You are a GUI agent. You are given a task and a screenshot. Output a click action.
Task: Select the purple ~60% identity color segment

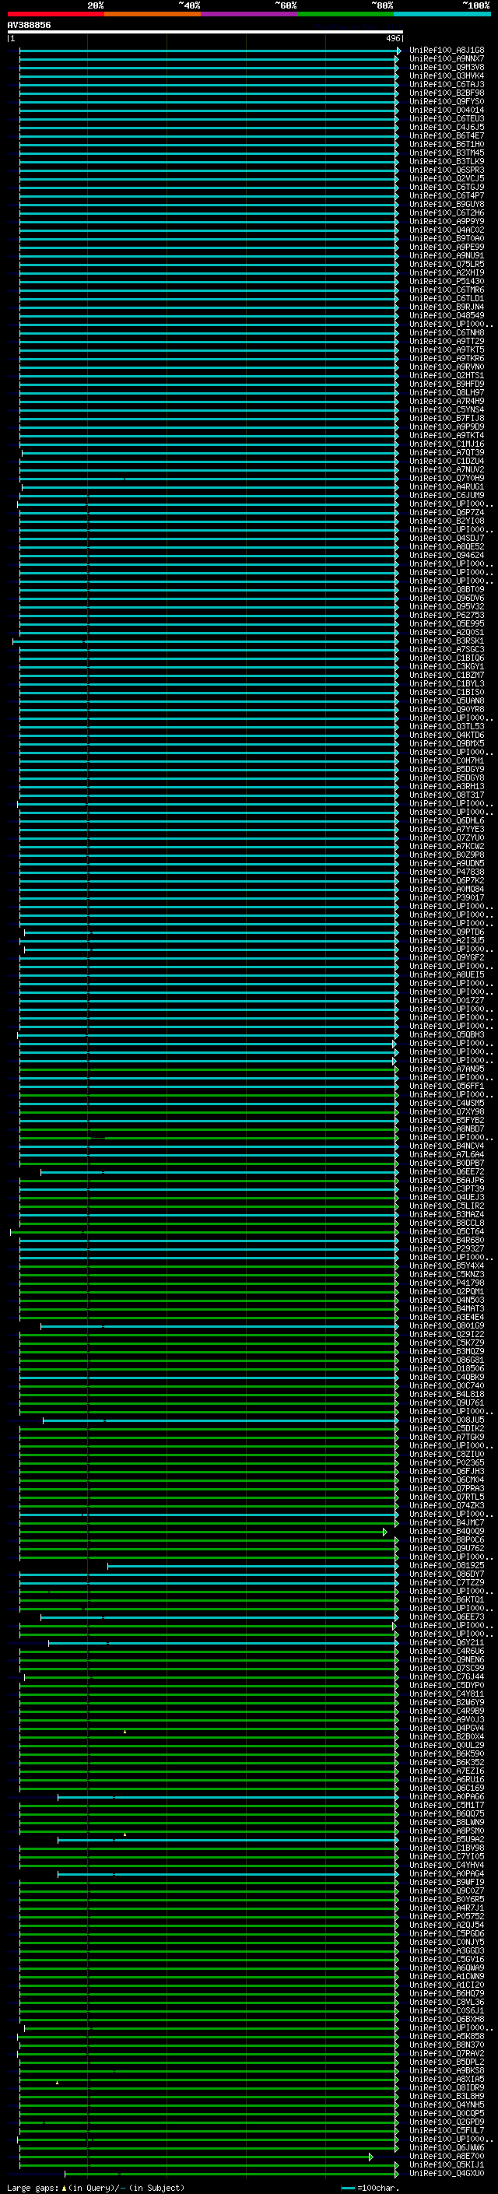click(248, 14)
